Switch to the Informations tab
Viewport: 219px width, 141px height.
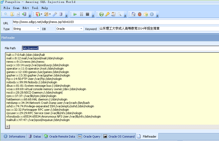coord(14,137)
